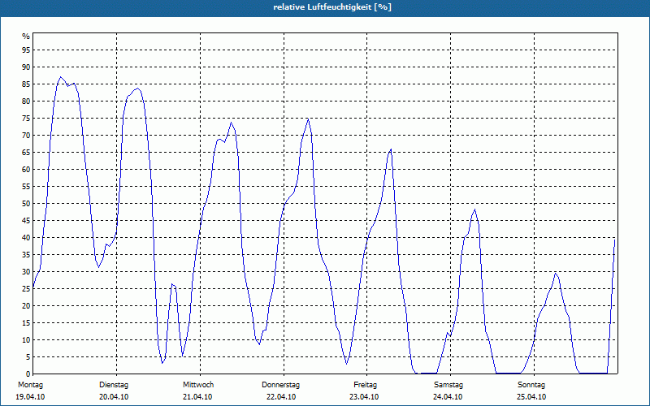Viewport: 650px width, 406px height.
Task: Select the 'Samstag' day label
Action: (x=448, y=385)
